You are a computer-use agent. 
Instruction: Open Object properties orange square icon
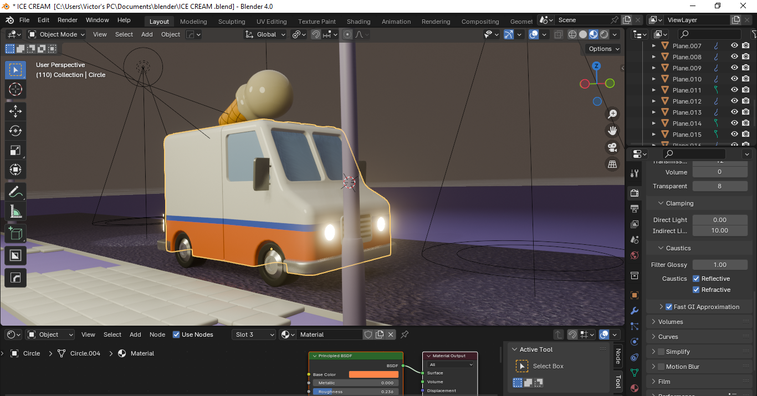(635, 295)
